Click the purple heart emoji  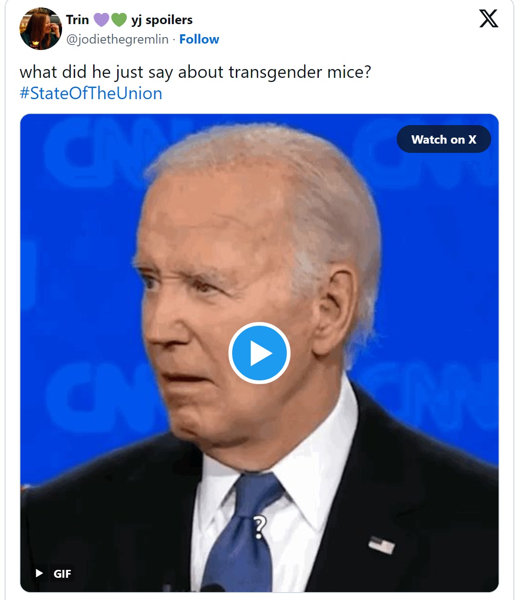(x=101, y=19)
